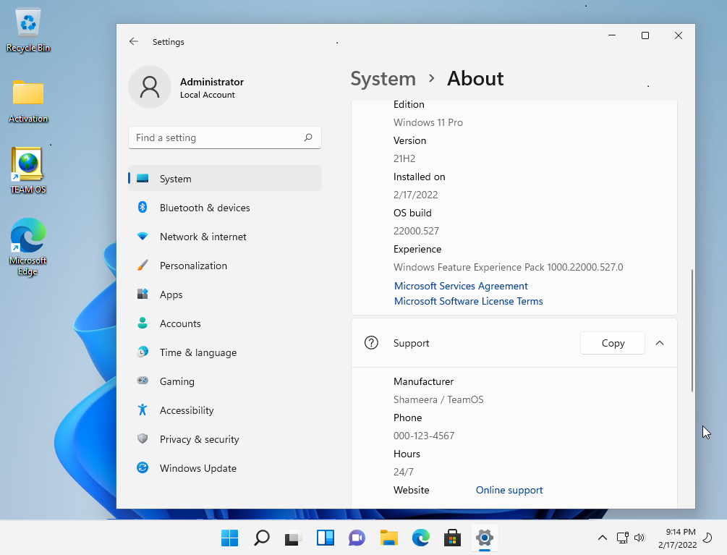727x555 pixels.
Task: Click the System breadcrumb in header
Action: [383, 79]
